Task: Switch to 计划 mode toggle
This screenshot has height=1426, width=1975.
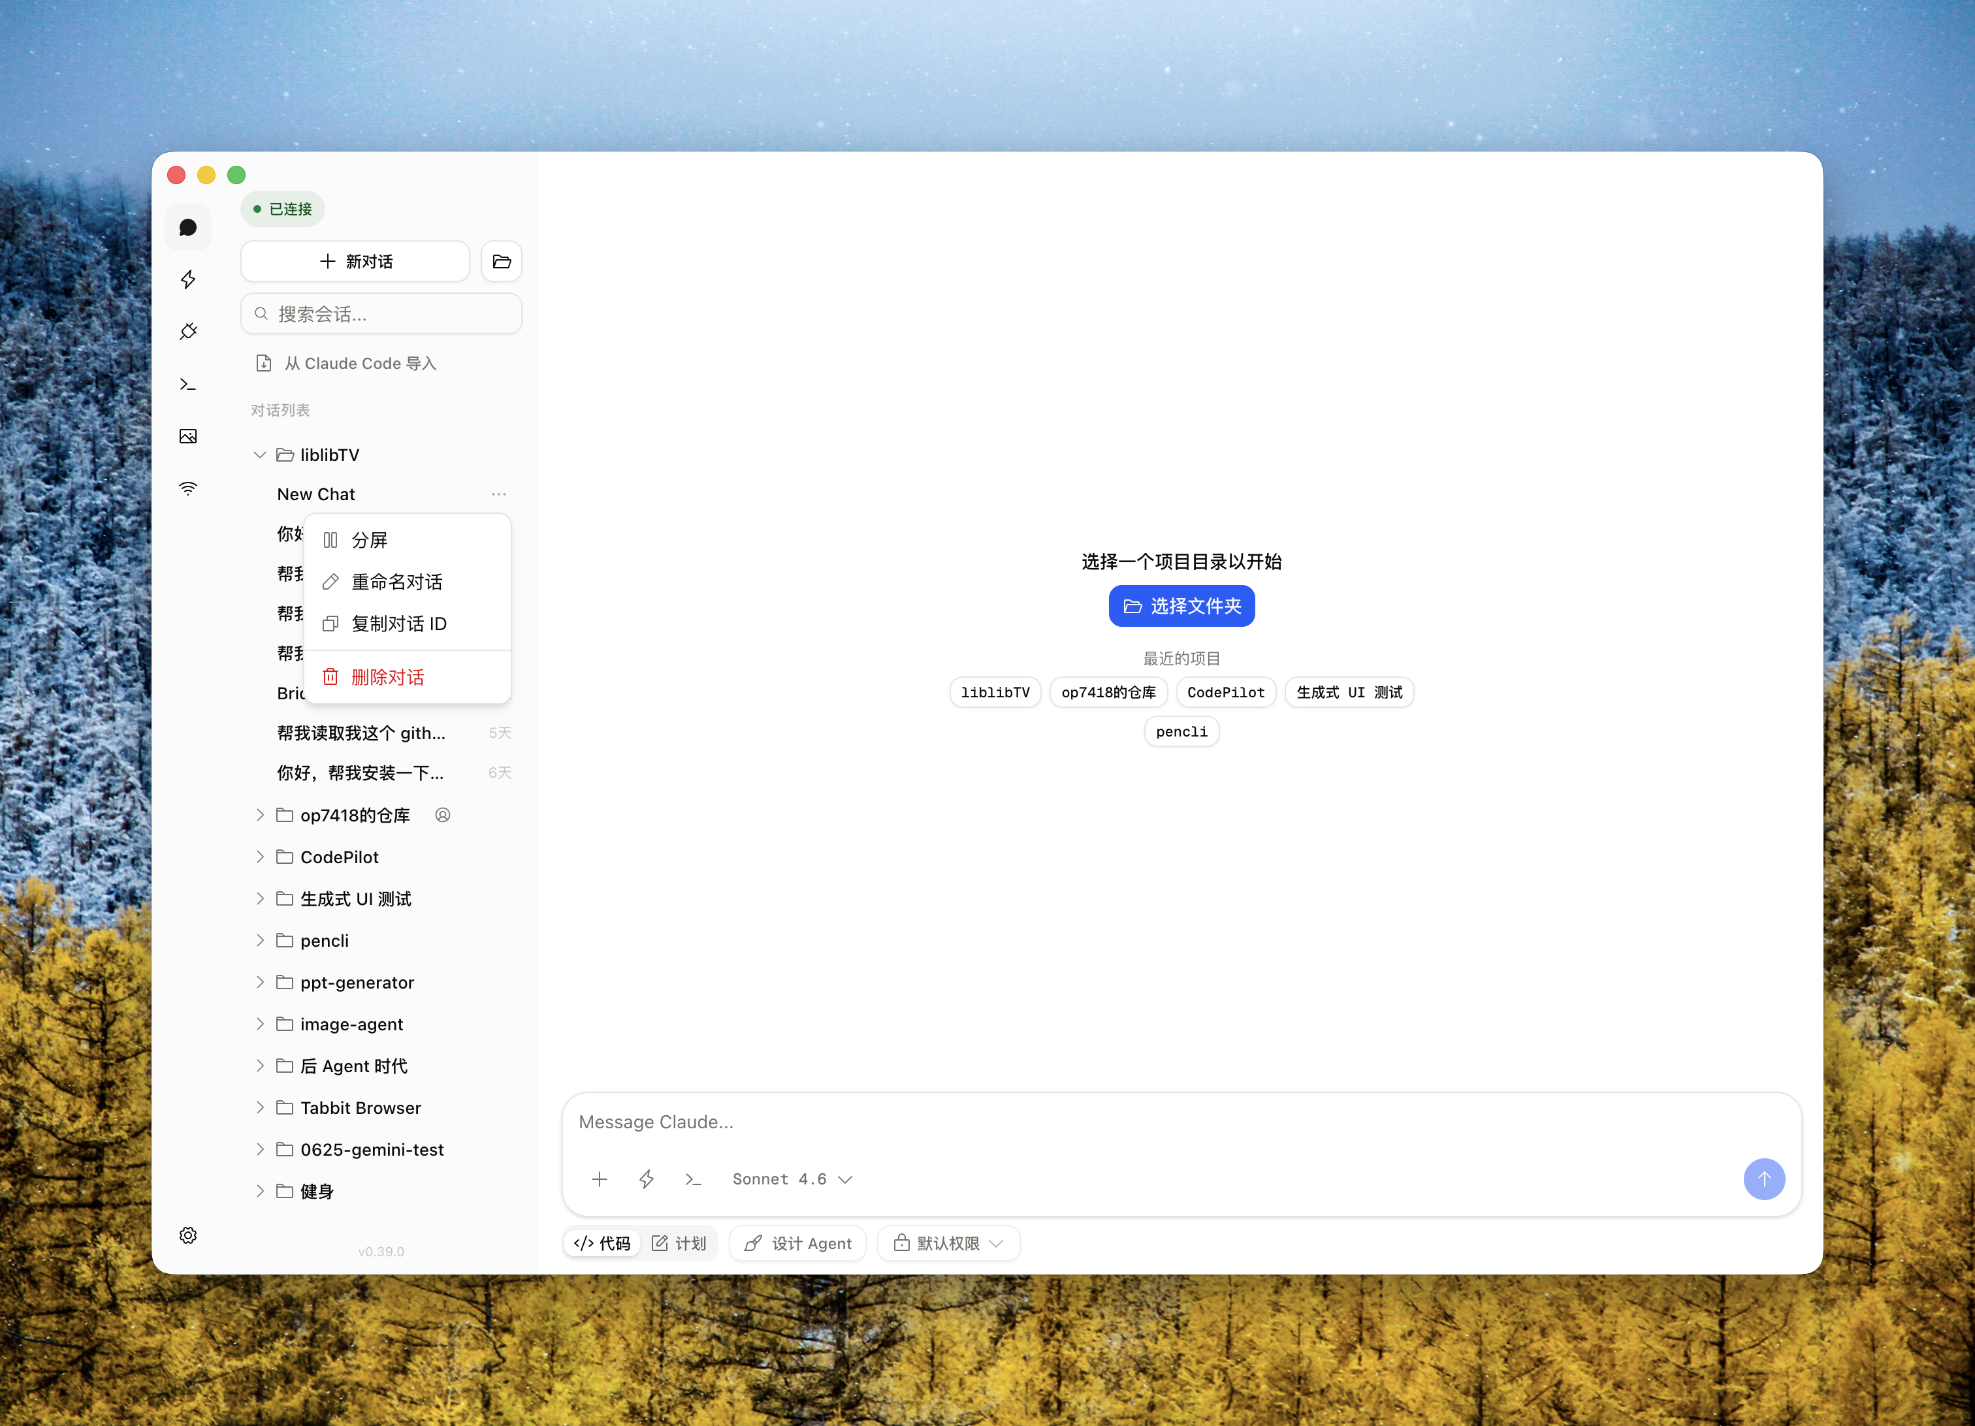Action: 680,1243
